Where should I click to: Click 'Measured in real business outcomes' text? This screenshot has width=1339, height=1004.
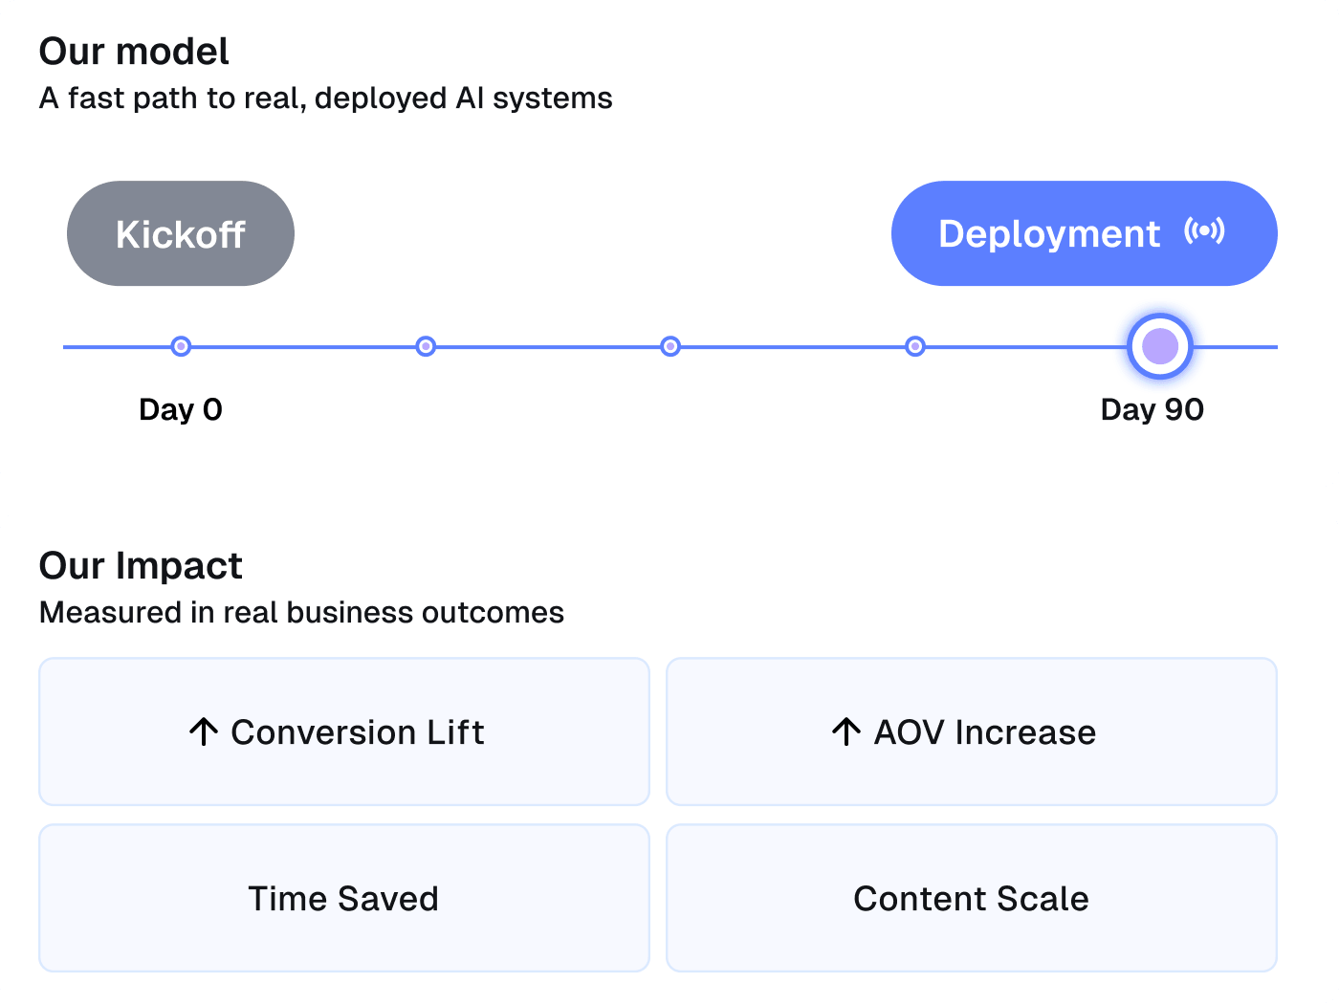301,612
